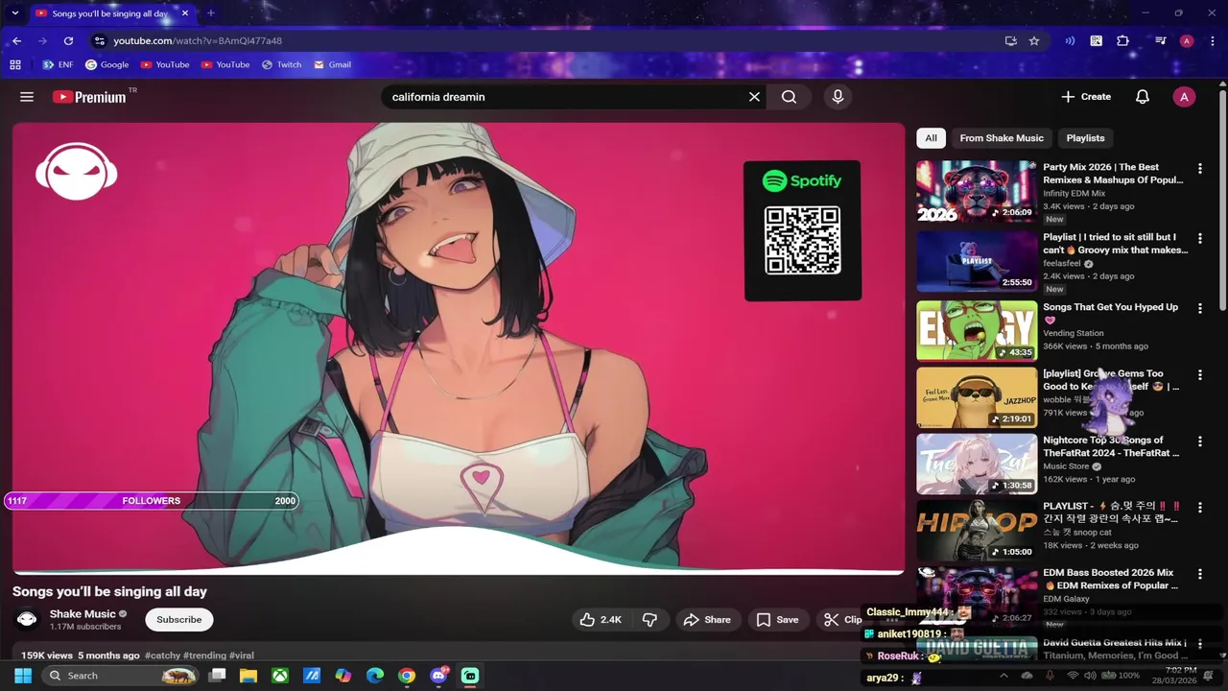The image size is (1228, 691).
Task: Open the ENF bookmark
Action: point(58,65)
